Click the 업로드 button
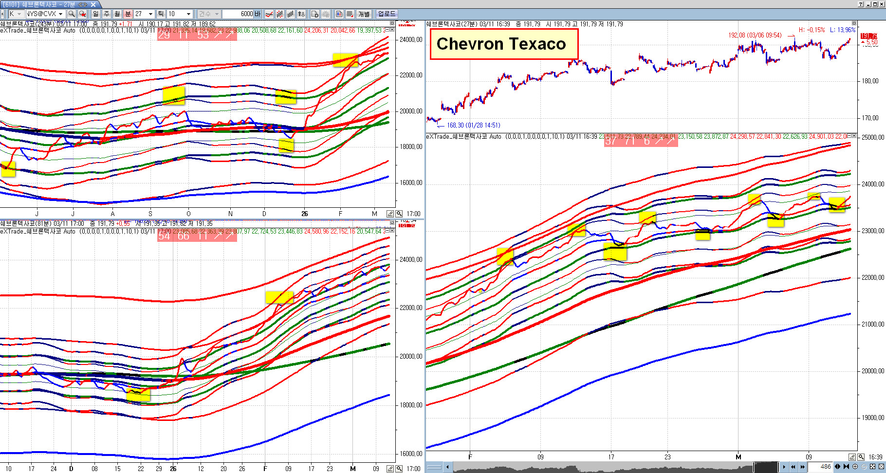Screen dimensions: 886x473 coord(387,14)
